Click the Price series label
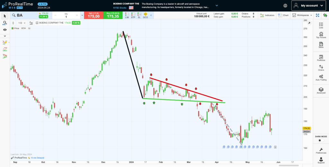The width and height of the screenshot is (329, 167). click(15, 28)
